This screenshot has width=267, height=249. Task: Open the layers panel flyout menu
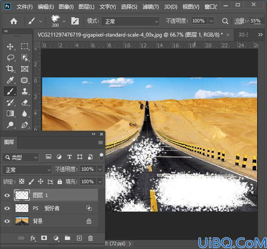pyautogui.click(x=101, y=142)
